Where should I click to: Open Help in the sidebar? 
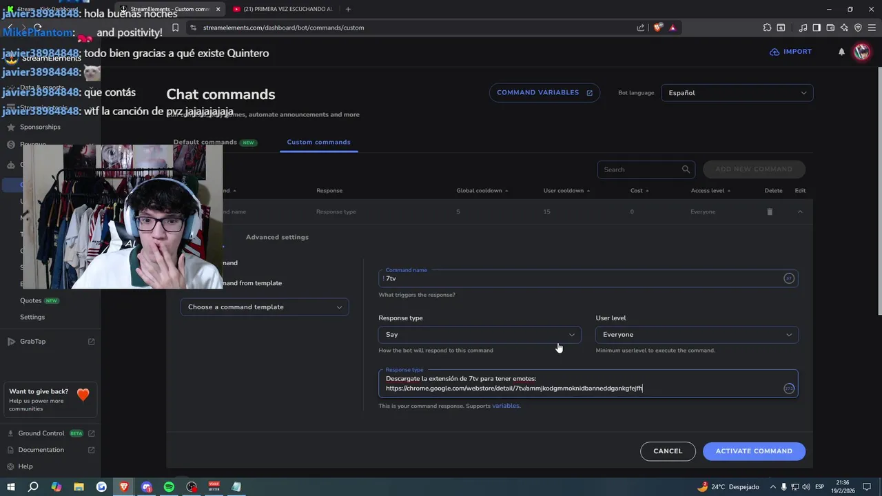pyautogui.click(x=25, y=466)
